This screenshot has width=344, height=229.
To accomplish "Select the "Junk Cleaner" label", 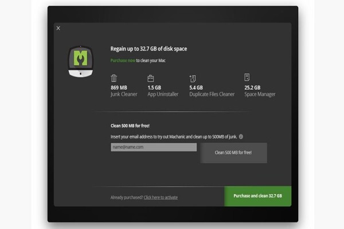I will [x=124, y=94].
